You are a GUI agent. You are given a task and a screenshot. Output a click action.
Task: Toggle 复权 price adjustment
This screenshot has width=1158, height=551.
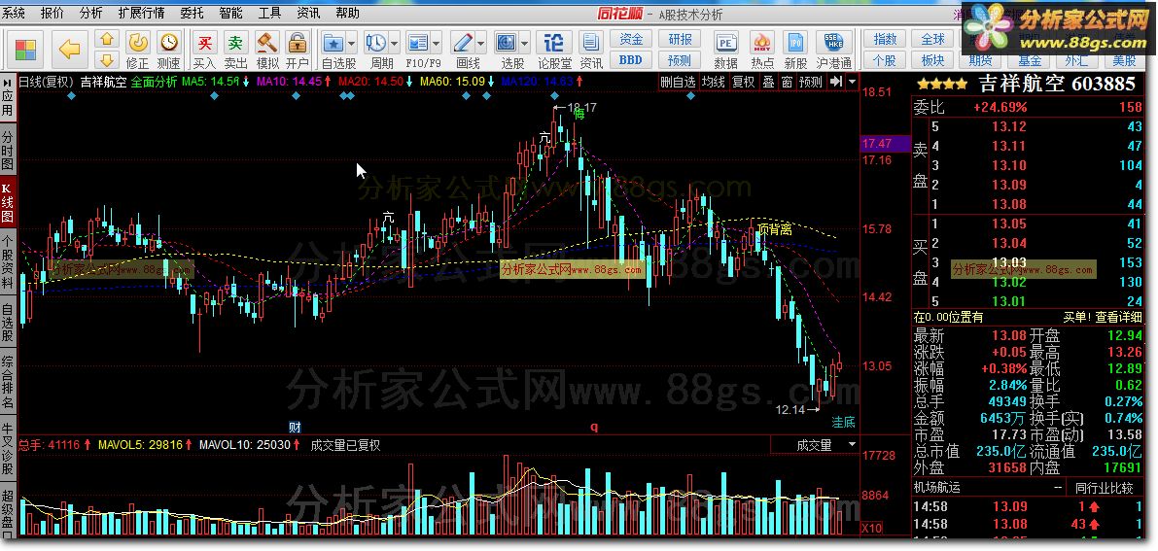point(743,82)
